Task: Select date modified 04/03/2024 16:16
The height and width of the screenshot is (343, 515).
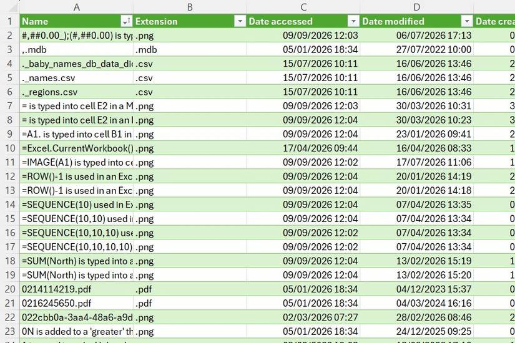Action: coord(416,304)
